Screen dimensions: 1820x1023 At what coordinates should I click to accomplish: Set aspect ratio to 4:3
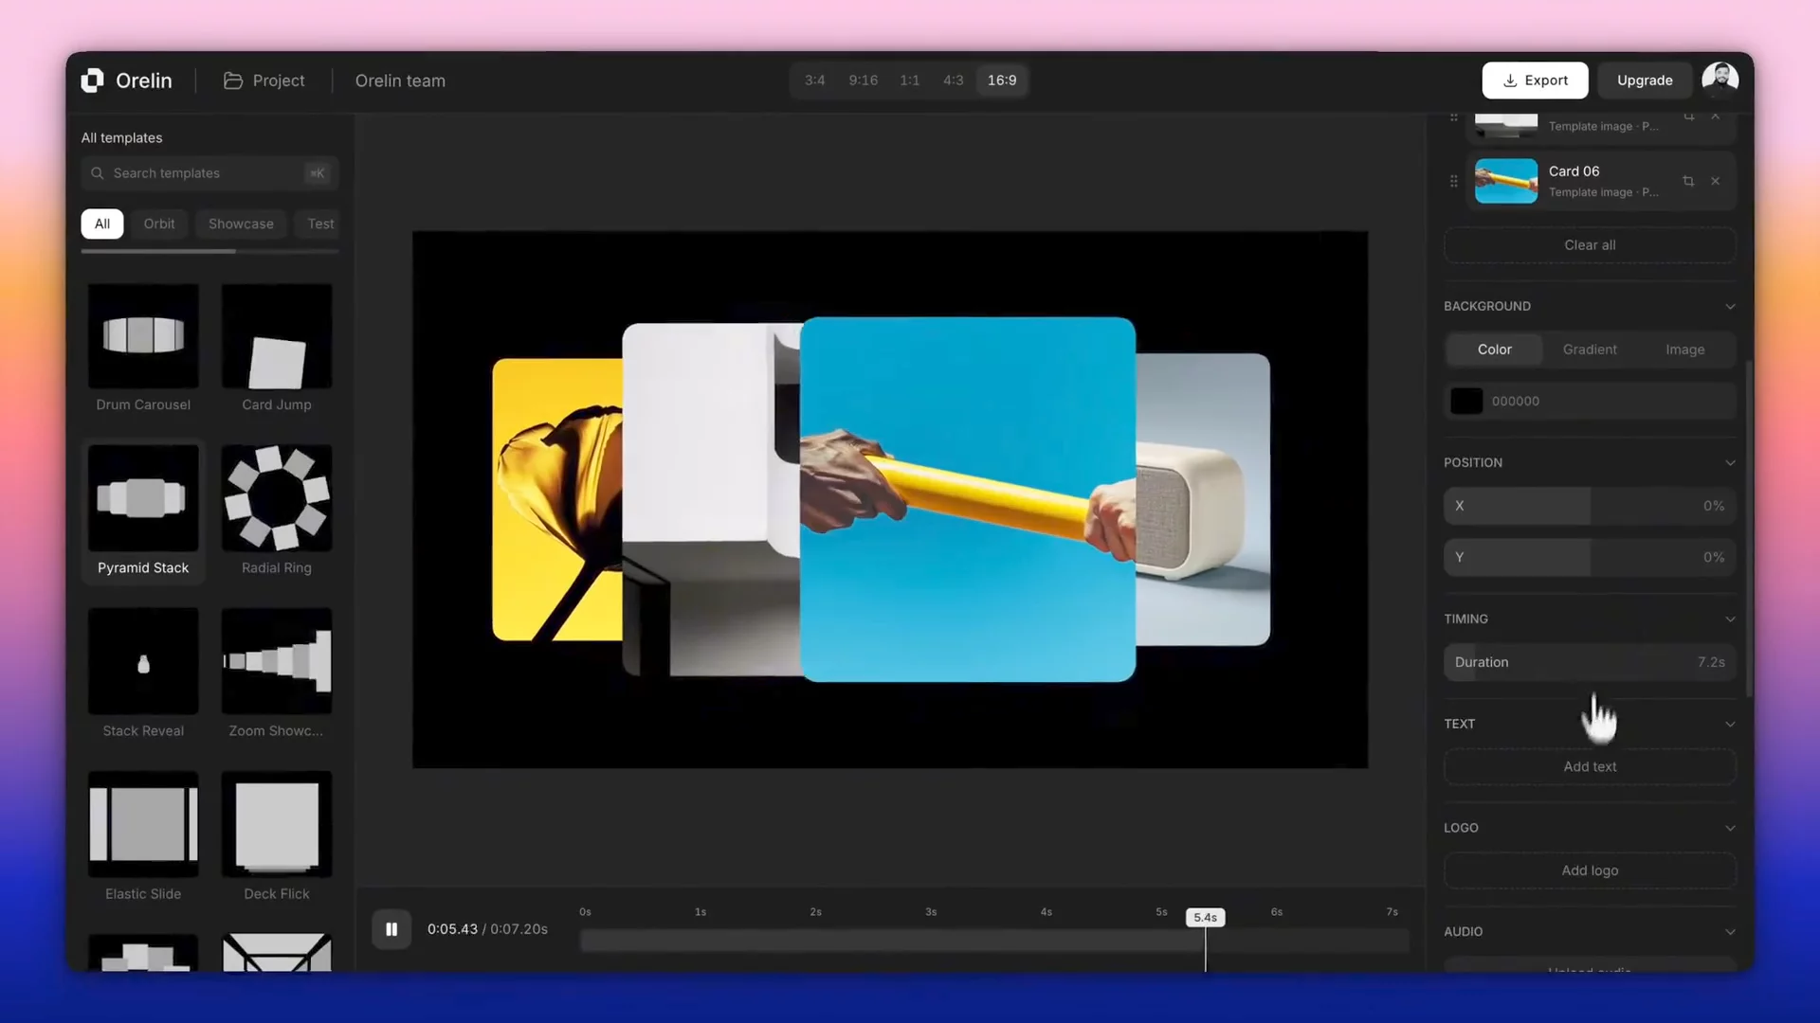click(x=953, y=81)
